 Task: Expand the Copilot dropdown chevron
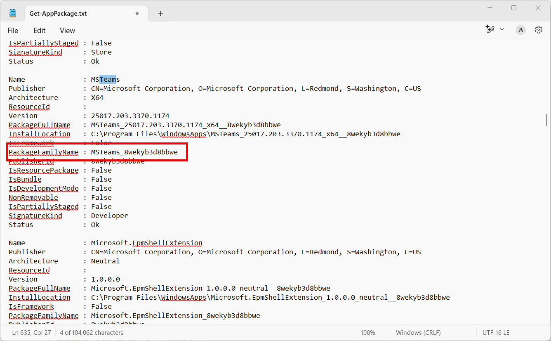pyautogui.click(x=502, y=29)
